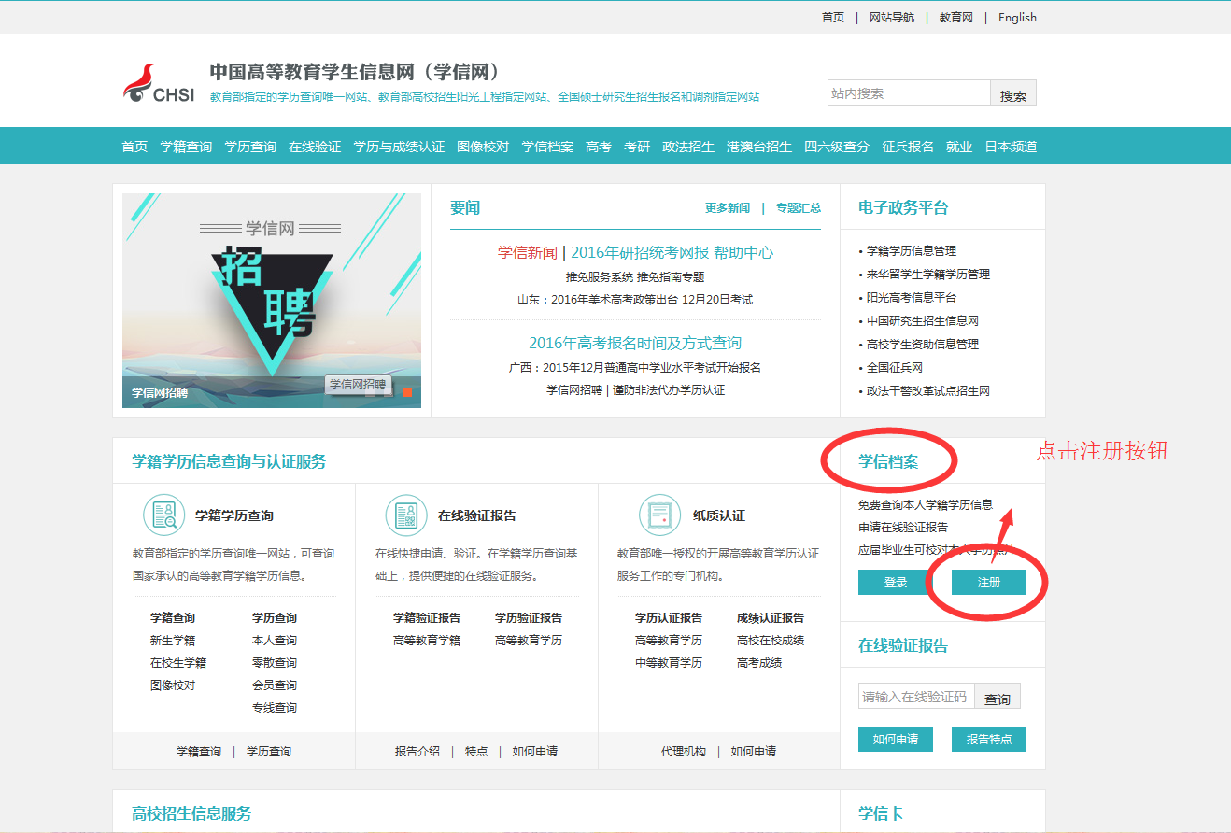Switch site to English
This screenshot has width=1231, height=833.
coord(1017,18)
